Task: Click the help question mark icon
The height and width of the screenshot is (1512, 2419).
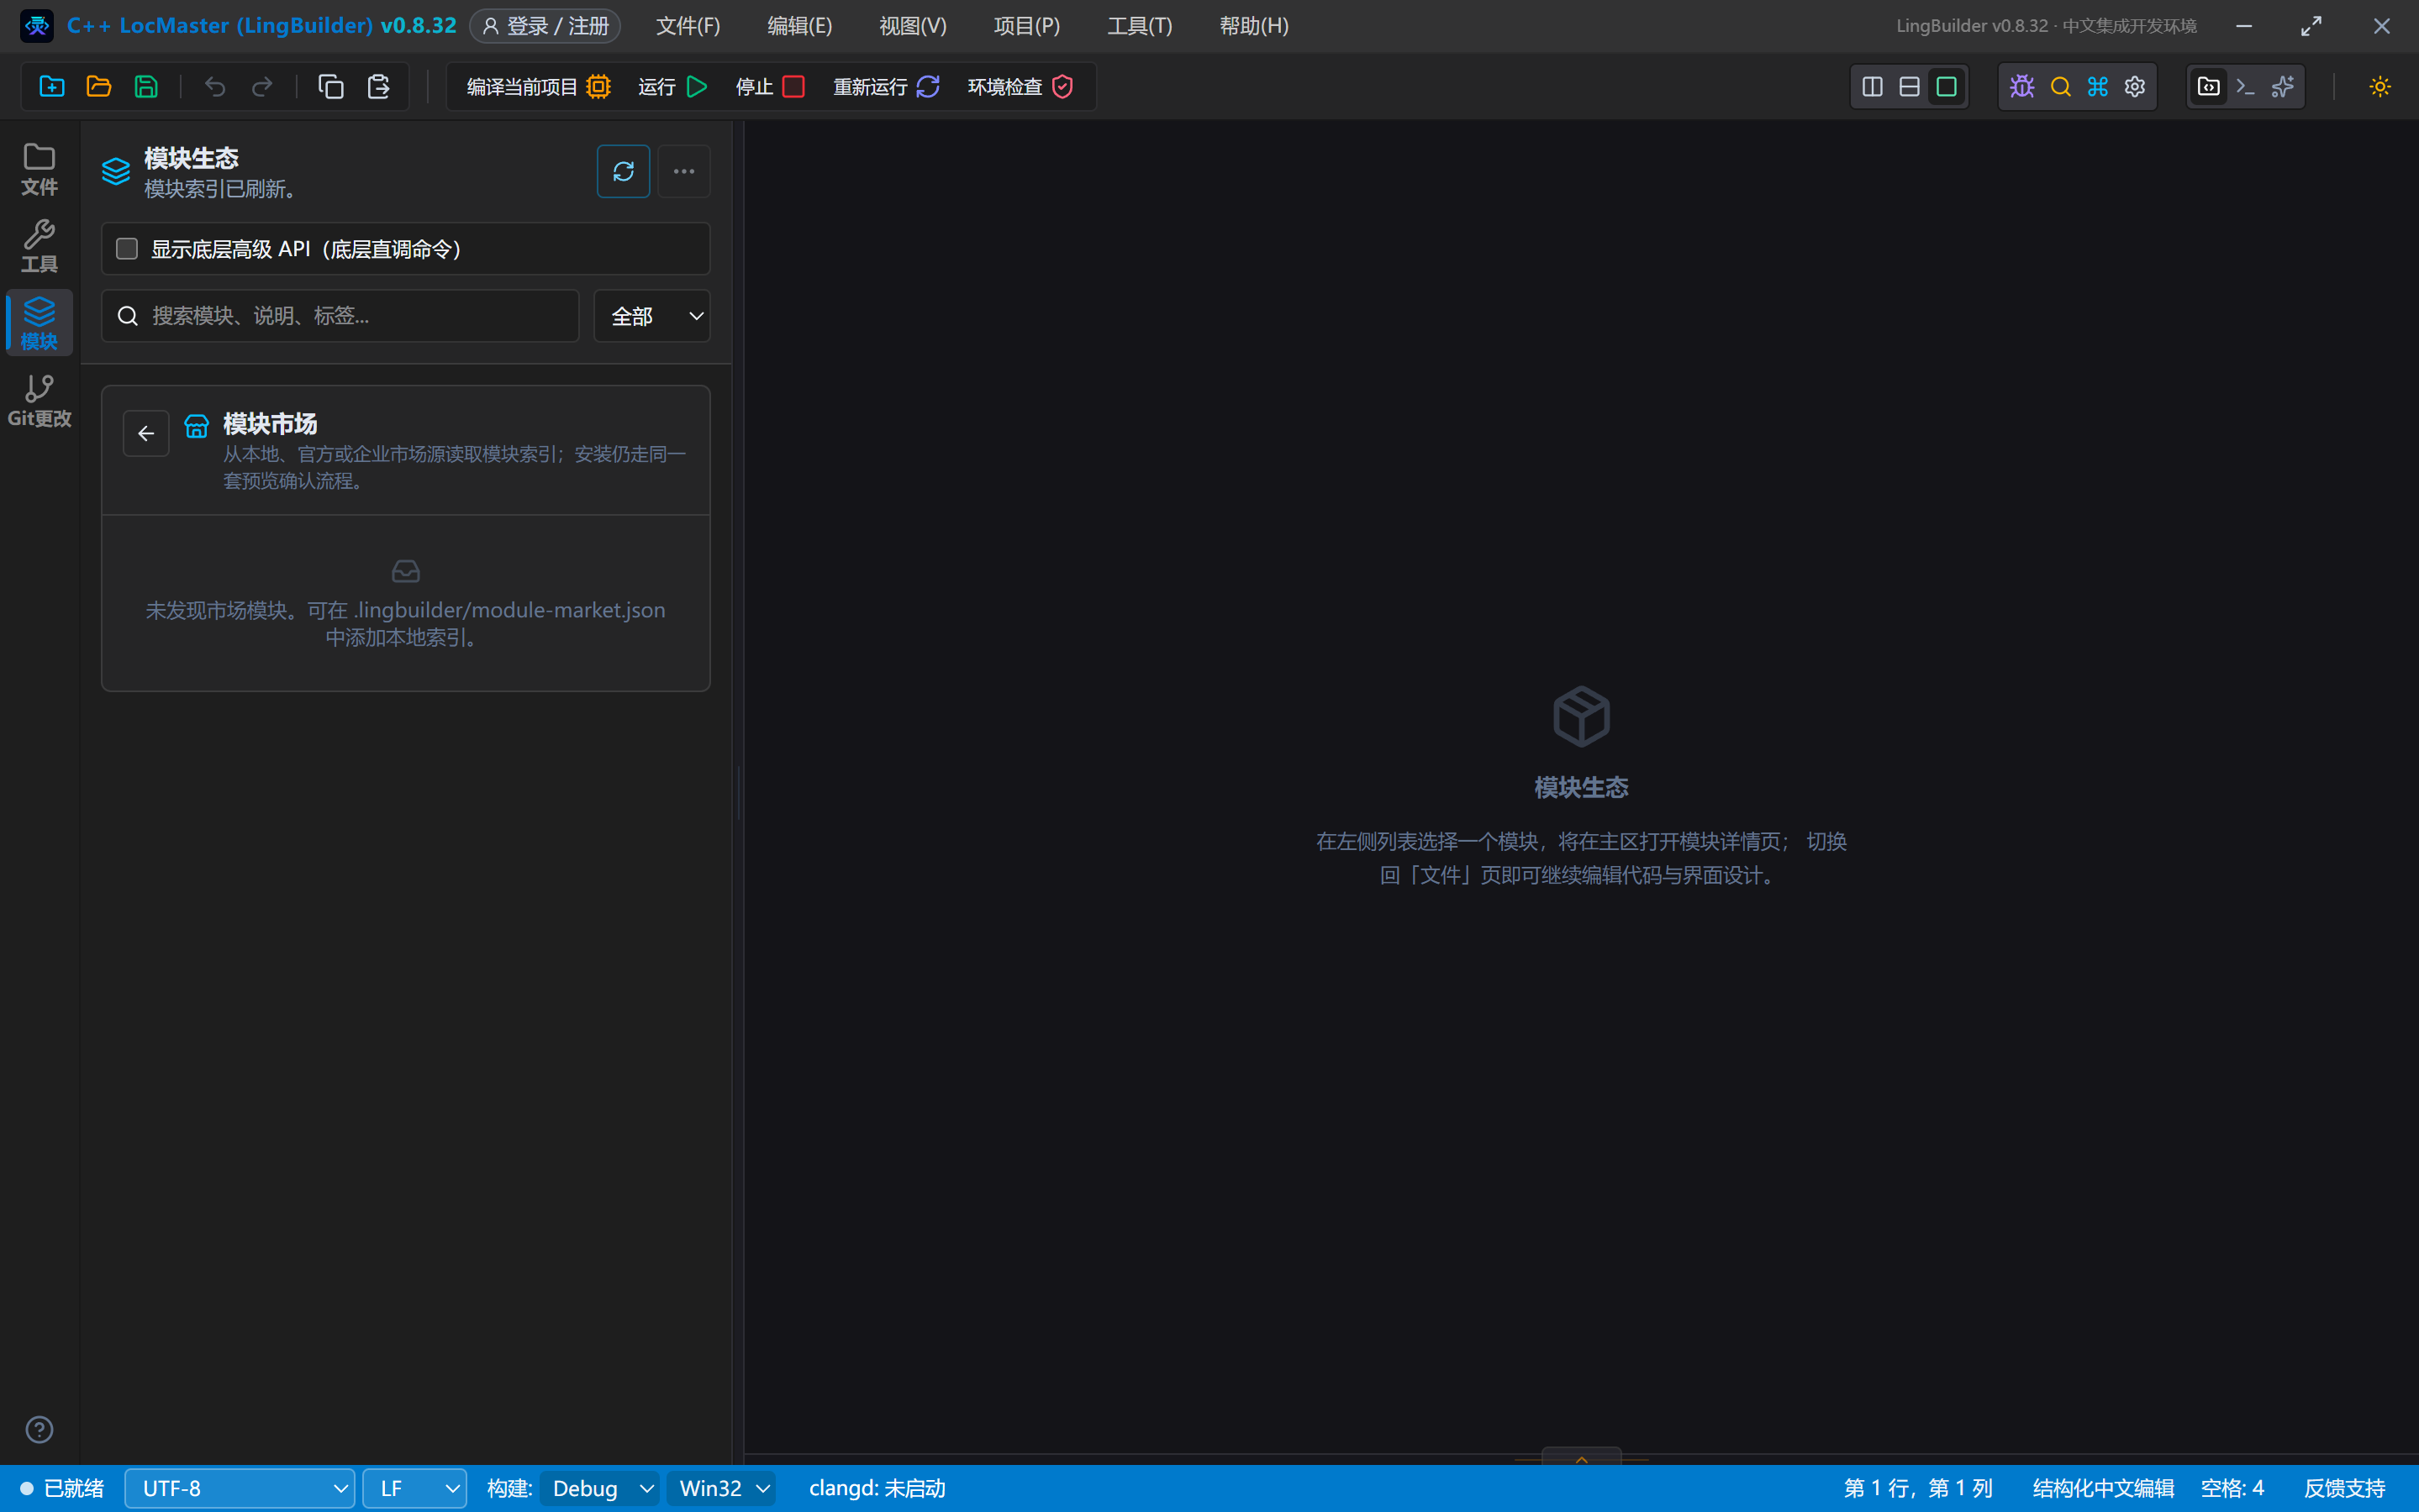Action: [39, 1430]
